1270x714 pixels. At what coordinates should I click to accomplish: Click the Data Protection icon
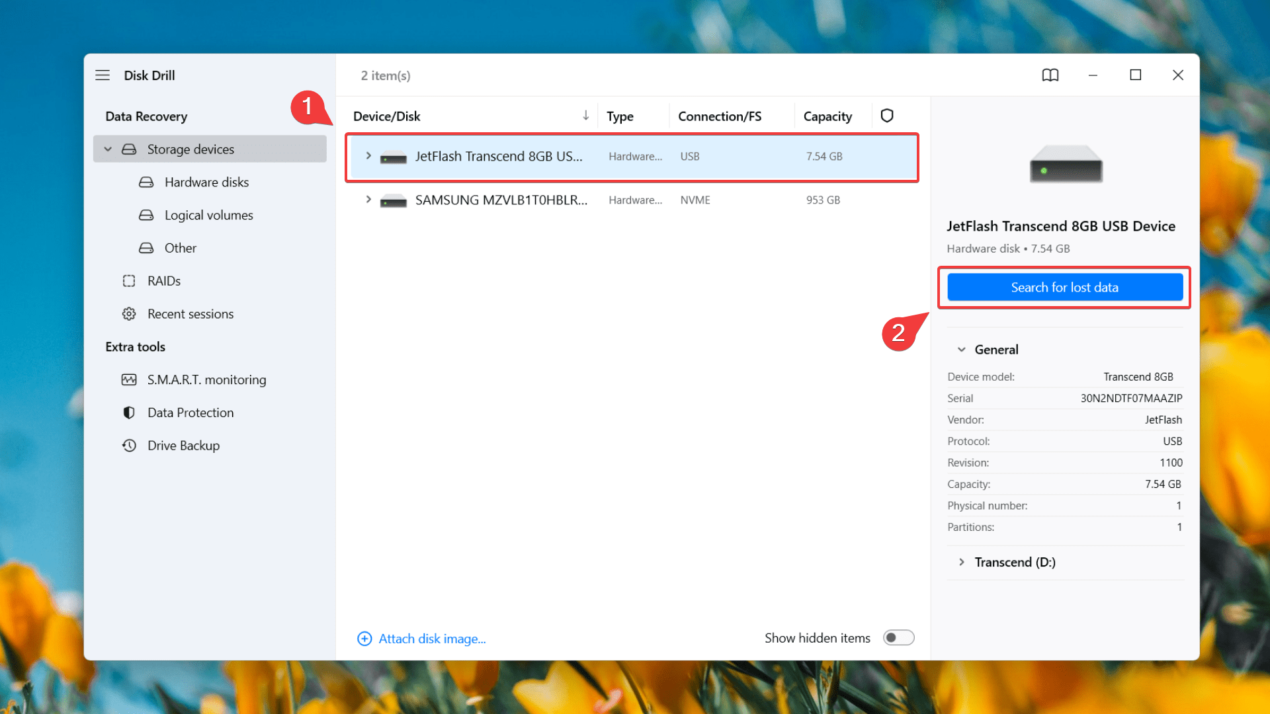(x=128, y=413)
